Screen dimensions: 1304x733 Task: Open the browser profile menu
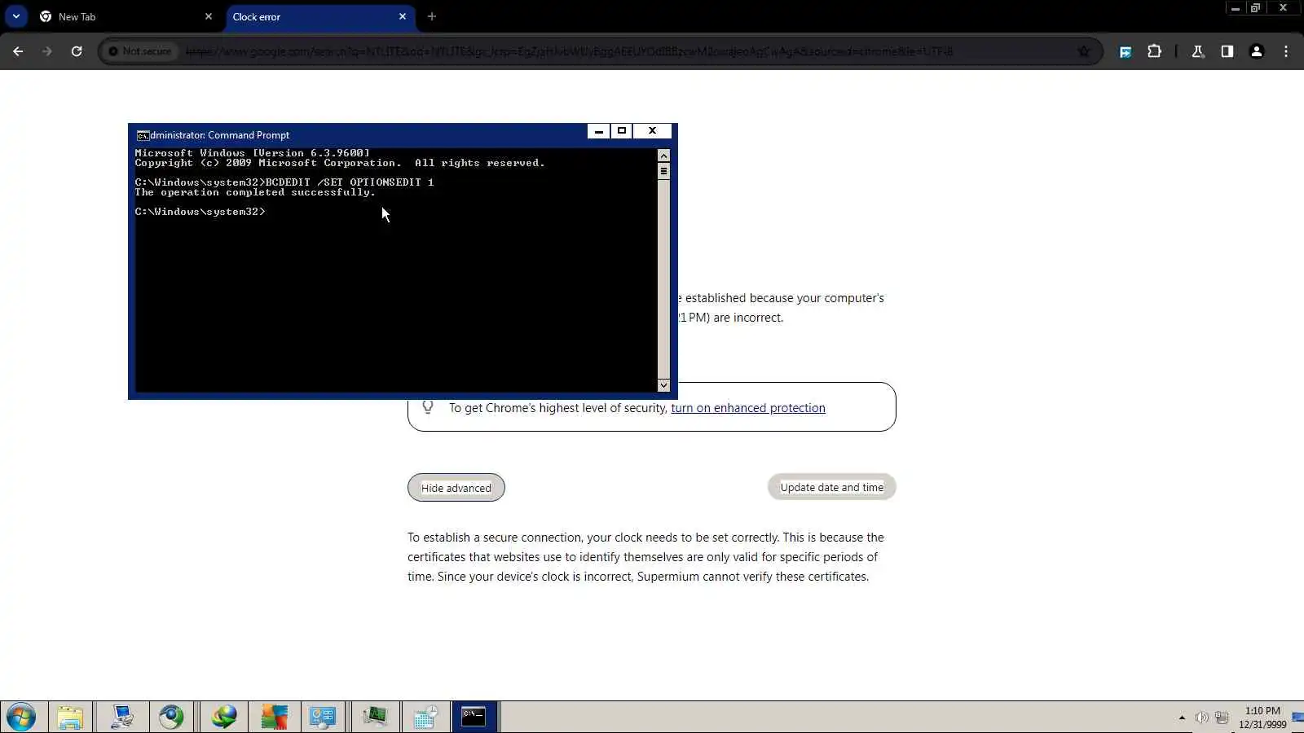(1257, 51)
